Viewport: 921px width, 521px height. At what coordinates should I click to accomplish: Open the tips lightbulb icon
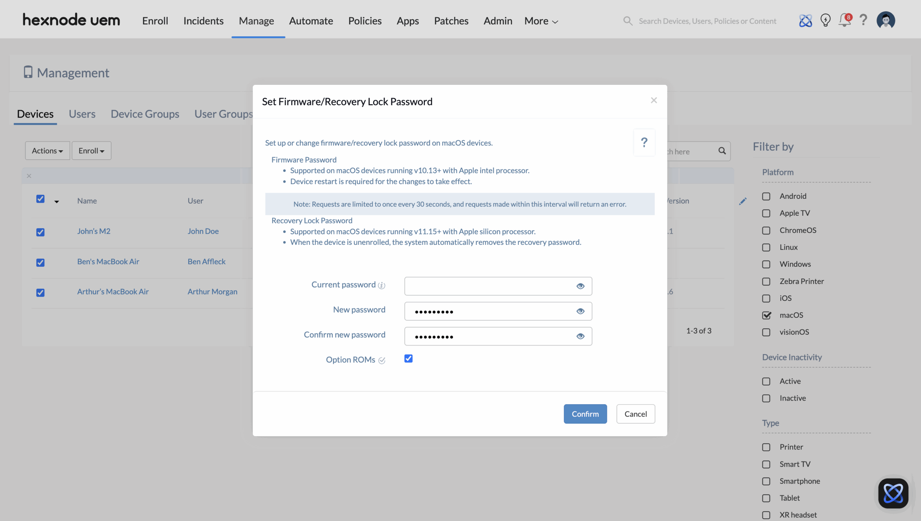coord(825,20)
